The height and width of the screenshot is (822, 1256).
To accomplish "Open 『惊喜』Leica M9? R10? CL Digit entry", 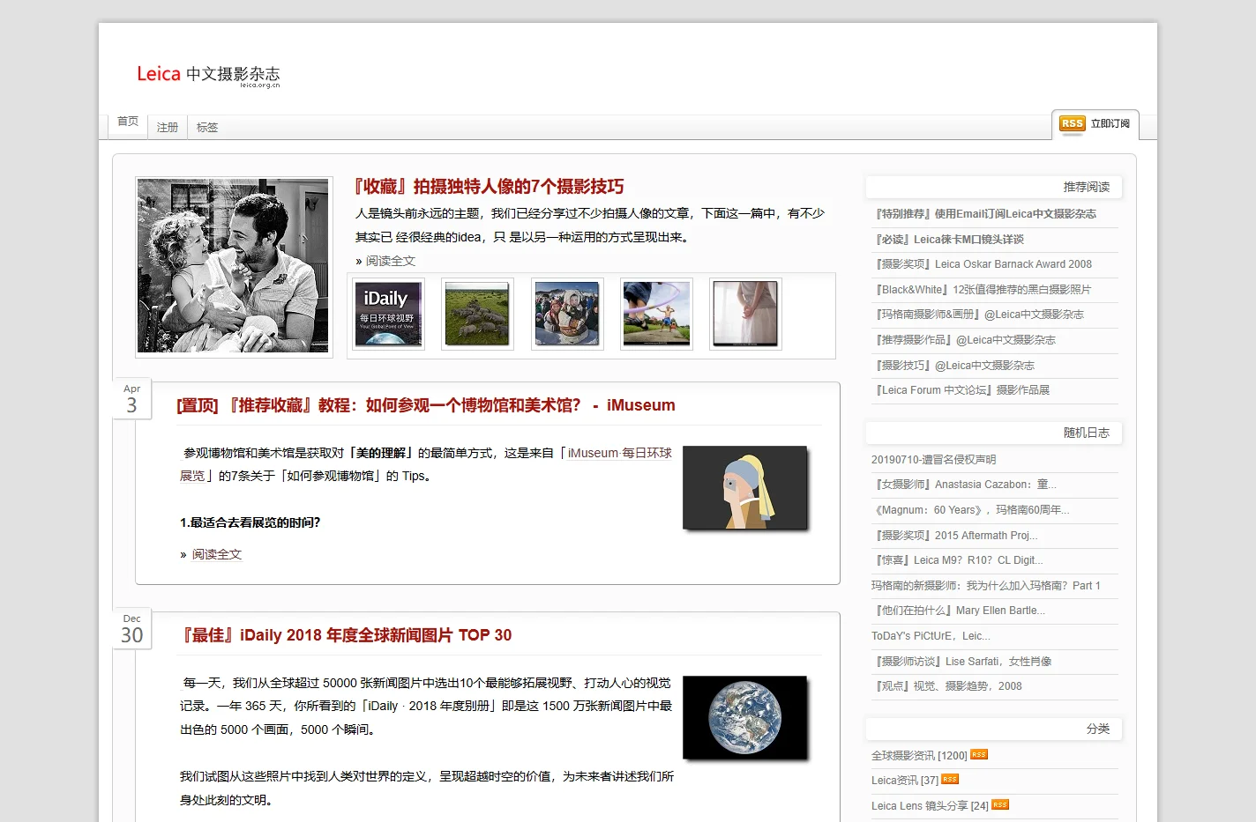I will coord(958,560).
